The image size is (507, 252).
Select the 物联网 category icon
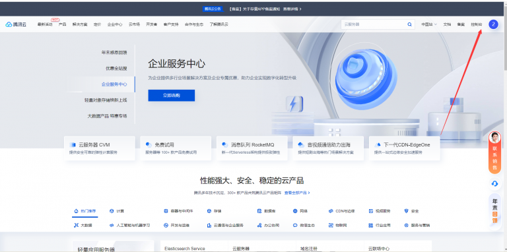[x=331, y=225]
